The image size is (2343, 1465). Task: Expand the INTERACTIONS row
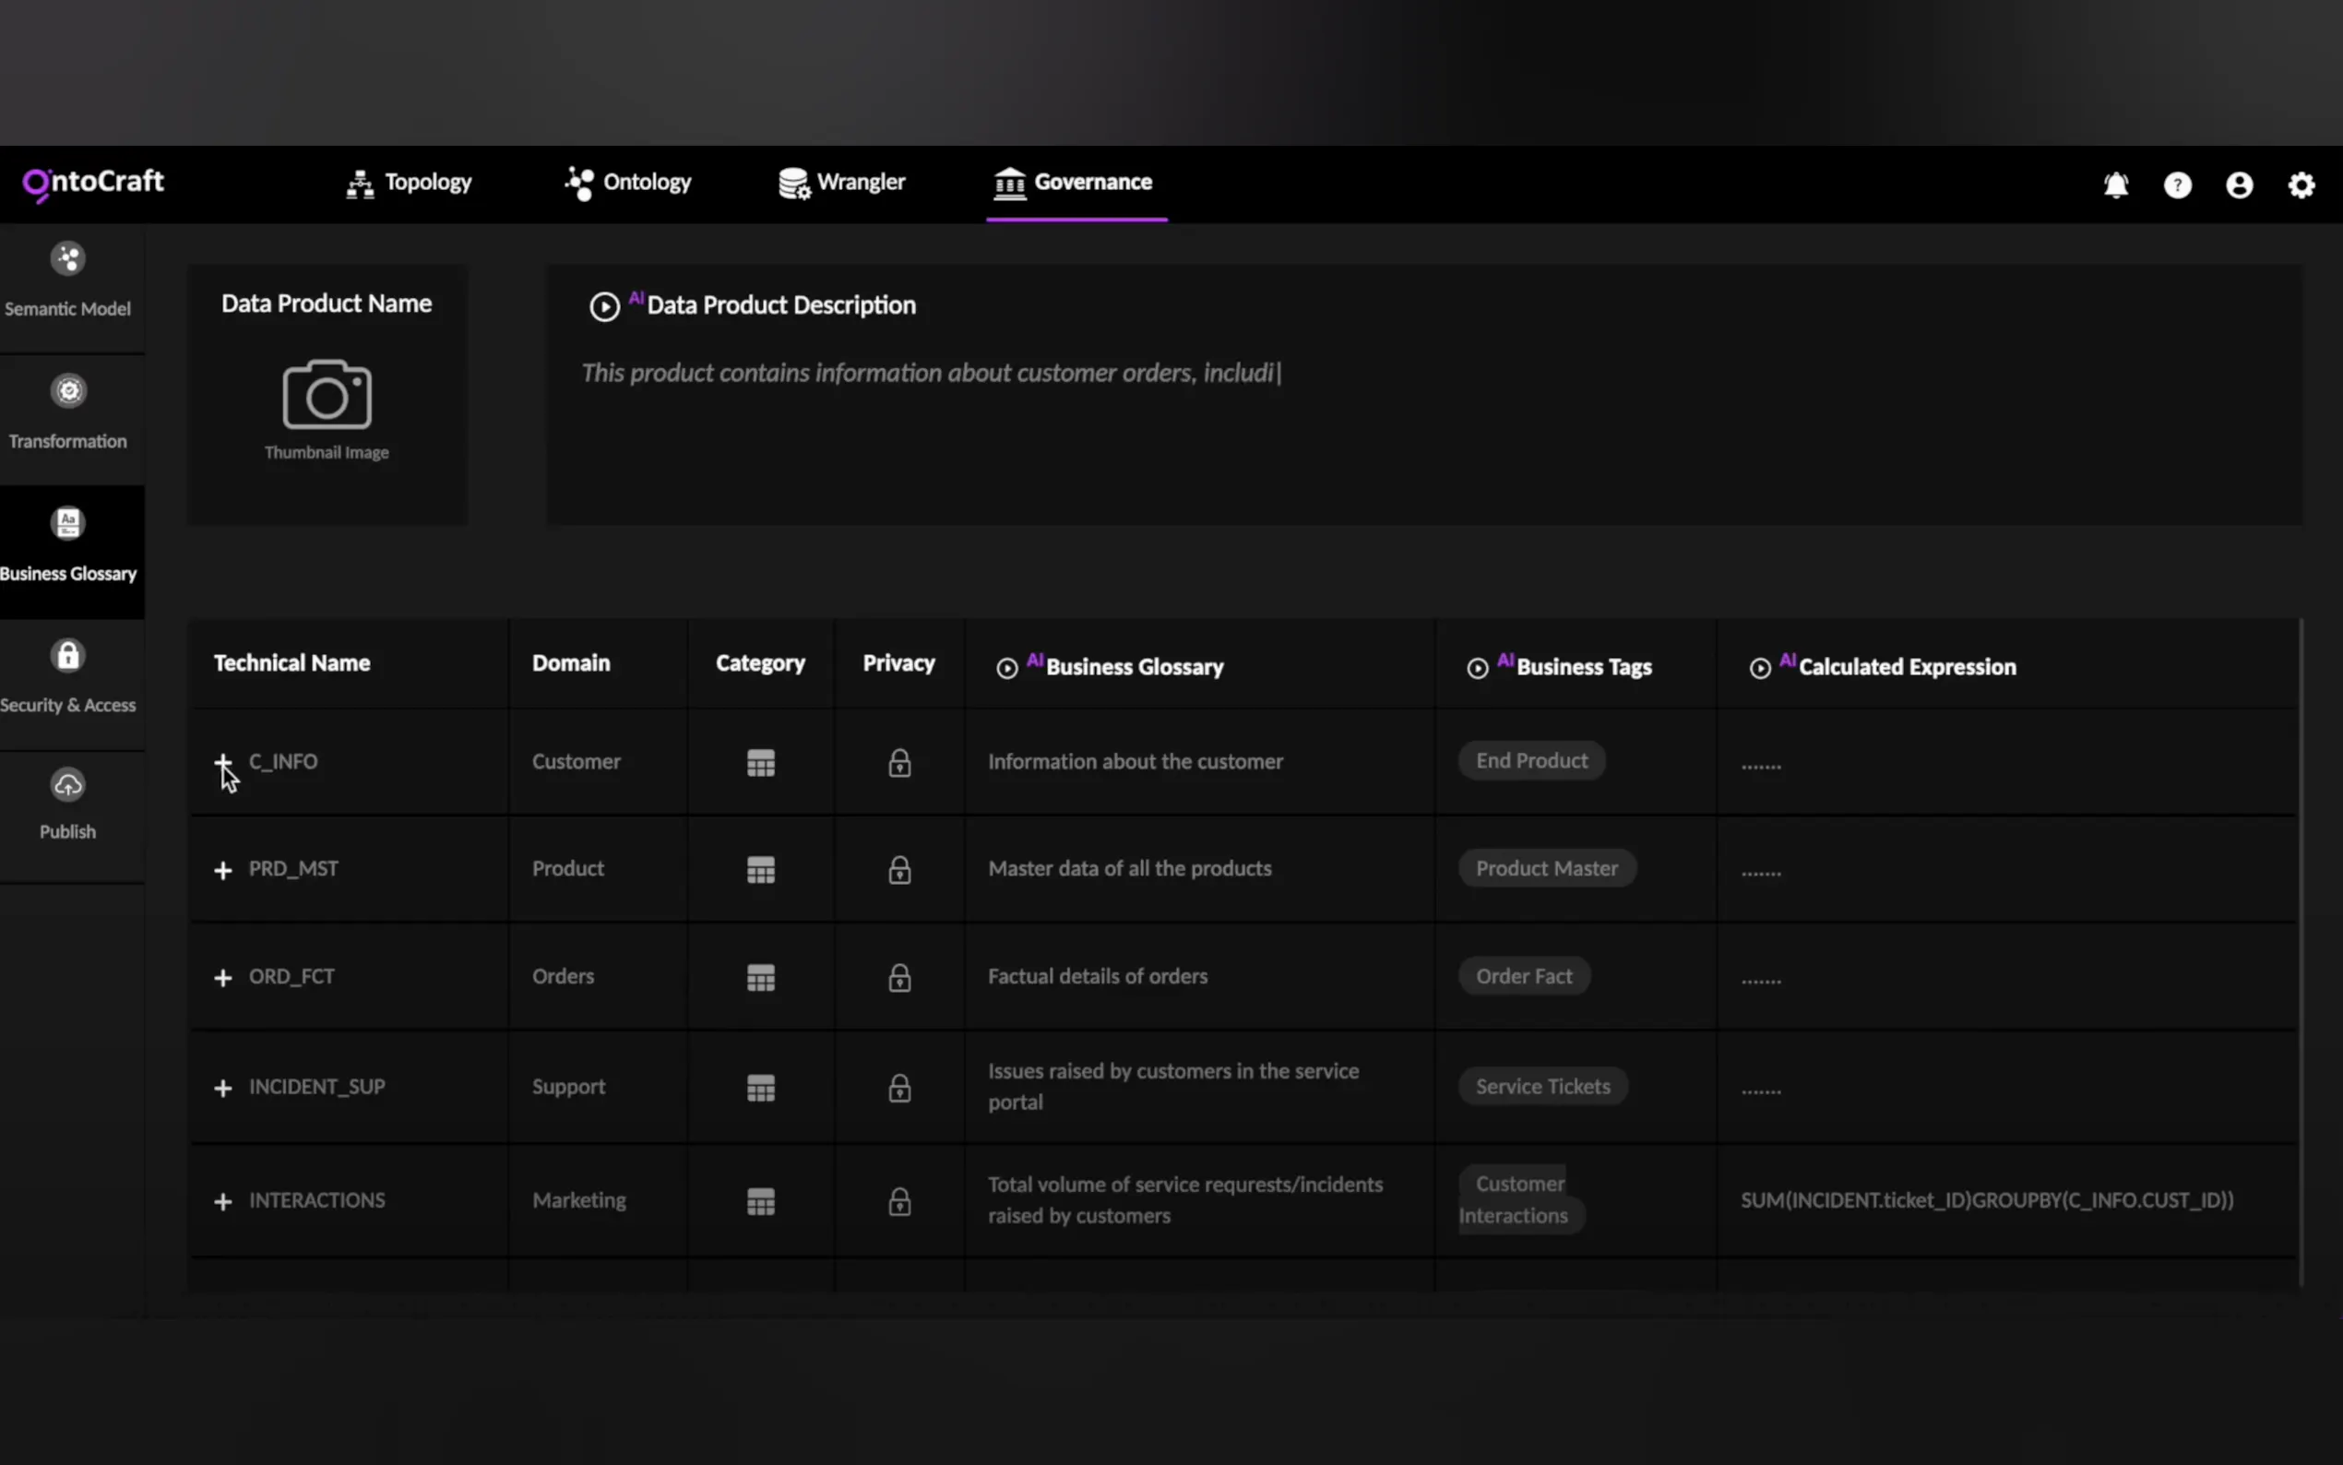tap(223, 1201)
